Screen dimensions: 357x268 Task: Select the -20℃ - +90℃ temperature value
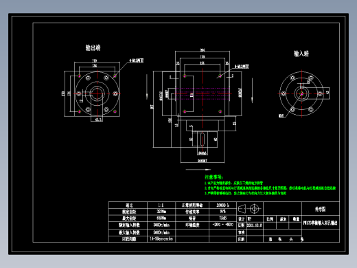click(222, 225)
